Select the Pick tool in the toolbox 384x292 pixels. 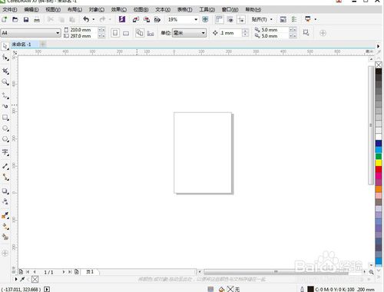[5, 47]
